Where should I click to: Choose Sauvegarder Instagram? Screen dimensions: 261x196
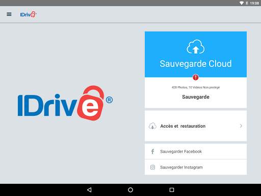tap(196, 167)
